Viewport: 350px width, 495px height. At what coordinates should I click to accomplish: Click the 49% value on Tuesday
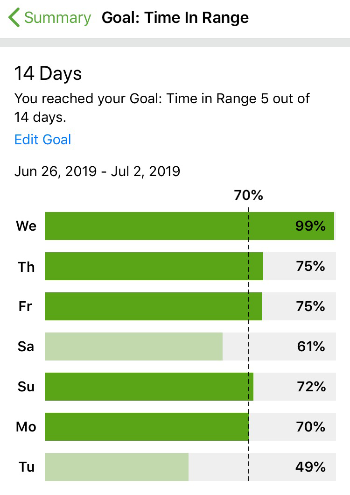tap(310, 467)
